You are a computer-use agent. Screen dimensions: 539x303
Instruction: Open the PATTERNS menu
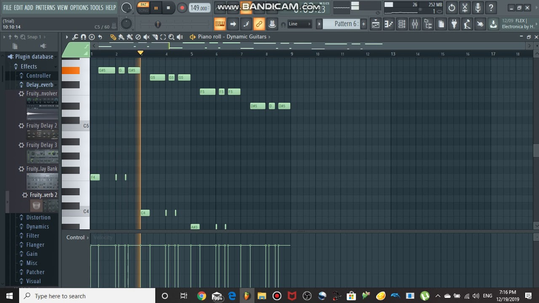(45, 8)
